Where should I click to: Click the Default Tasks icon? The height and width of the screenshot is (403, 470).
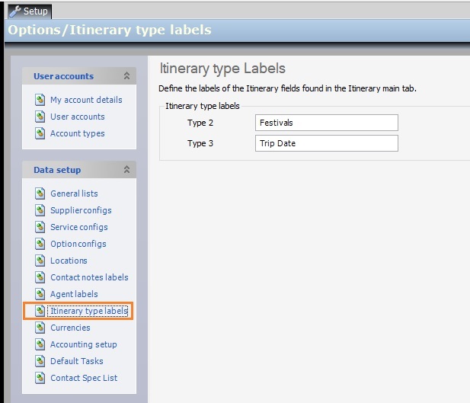point(40,361)
